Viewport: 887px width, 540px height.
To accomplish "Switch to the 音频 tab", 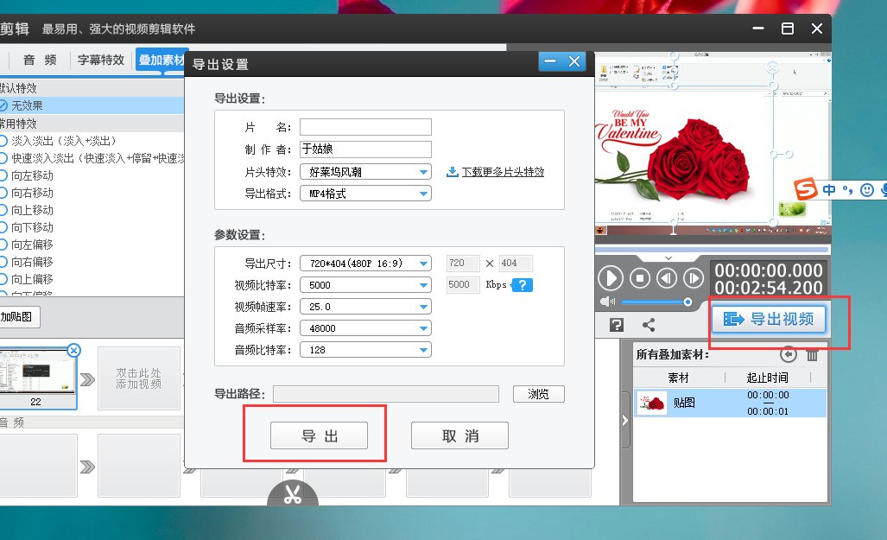I will pyautogui.click(x=38, y=60).
